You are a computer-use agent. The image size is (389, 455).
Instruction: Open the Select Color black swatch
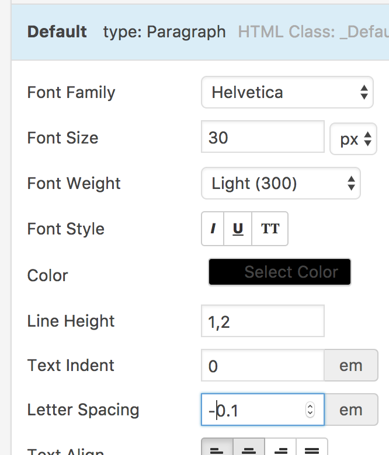(280, 272)
